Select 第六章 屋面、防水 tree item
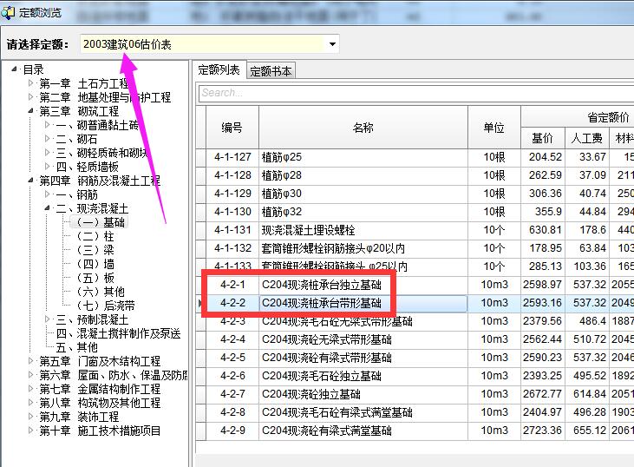This screenshot has width=634, height=467. coord(114,375)
